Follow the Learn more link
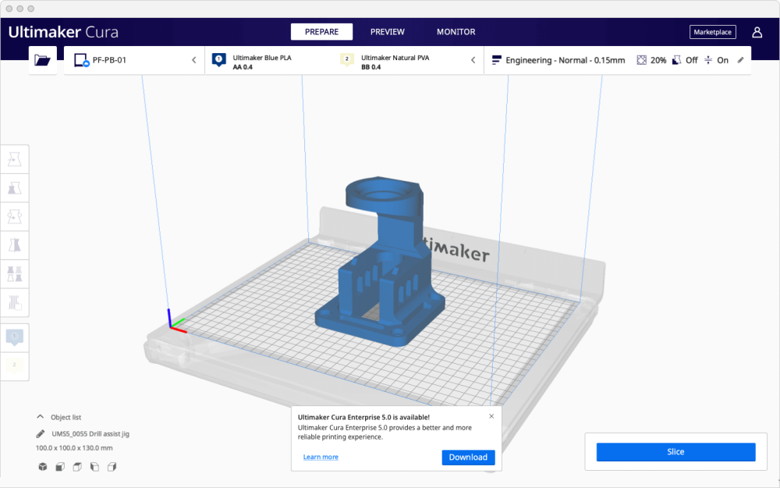Screen dimensions: 780x488 (321, 457)
